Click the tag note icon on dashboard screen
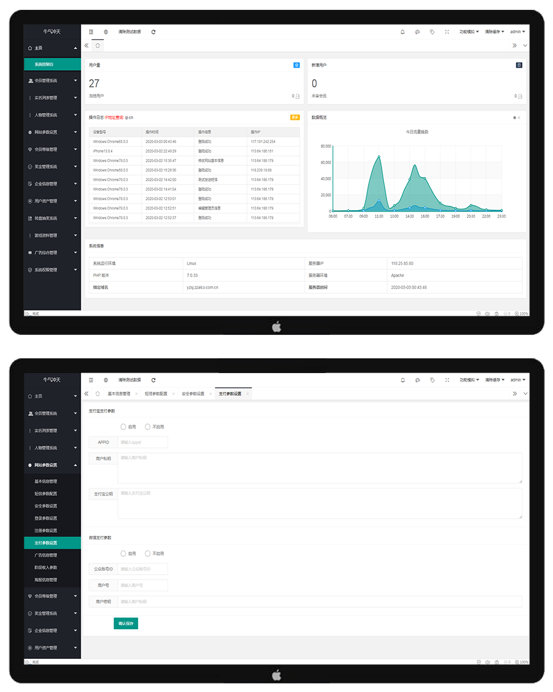Image resolution: width=553 pixels, height=692 pixels. (x=432, y=32)
